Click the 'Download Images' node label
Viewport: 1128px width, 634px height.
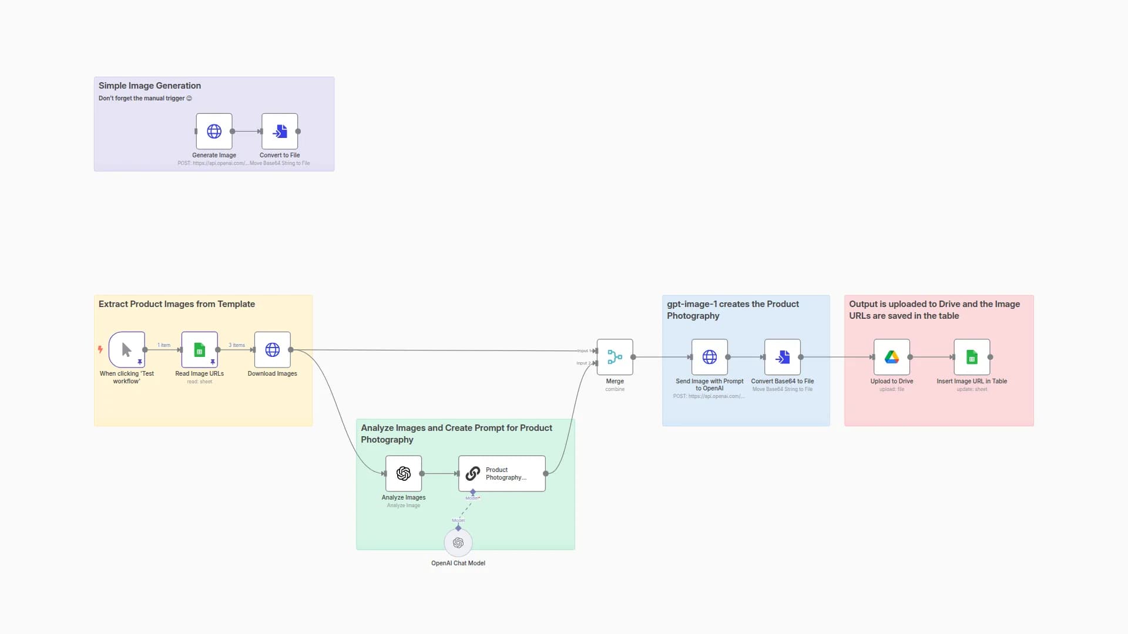pyautogui.click(x=273, y=374)
